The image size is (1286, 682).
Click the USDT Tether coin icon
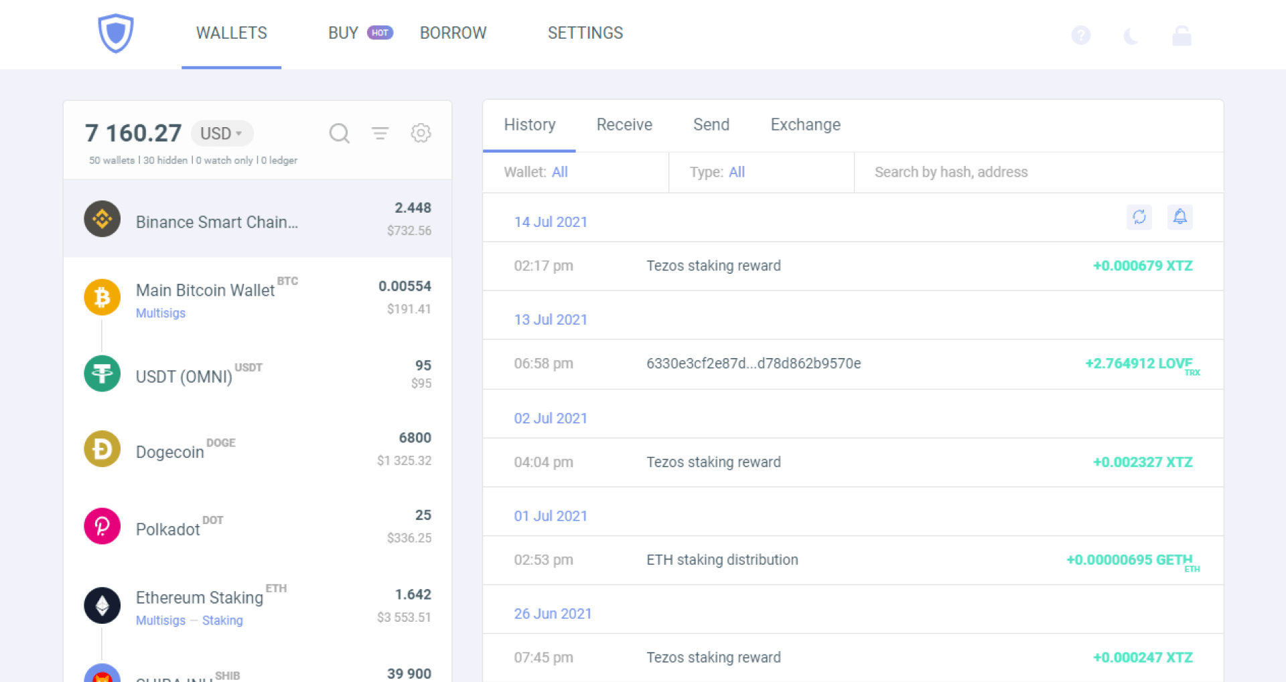102,373
